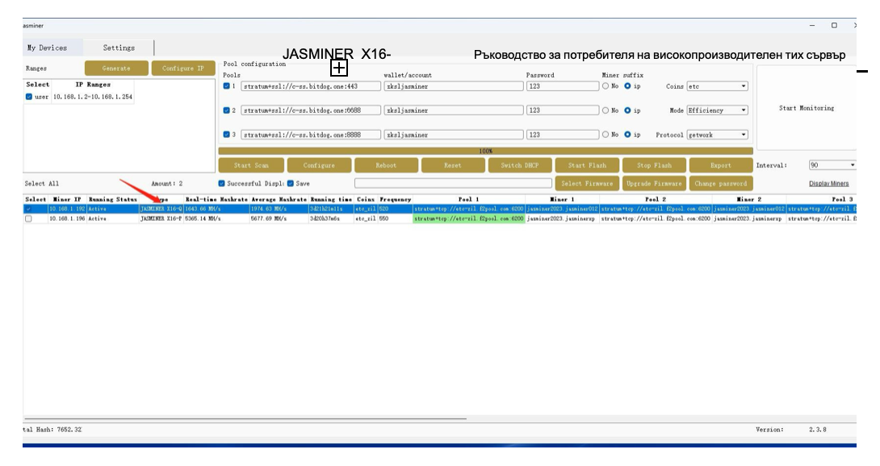Click the empty firmware path field

click(453, 183)
